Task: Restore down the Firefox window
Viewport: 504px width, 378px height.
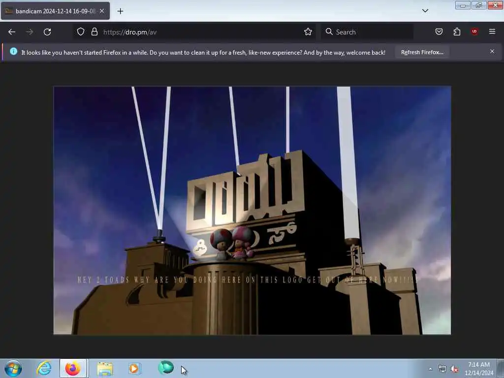Action: click(x=479, y=5)
